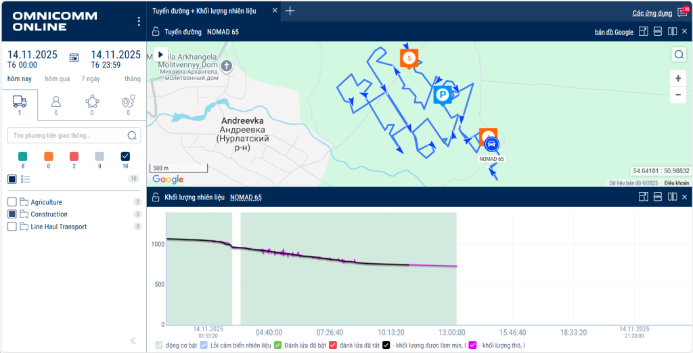Viewport: 693px width, 353px height.
Task: Uncheck the Construction group checkbox
Action: point(12,214)
